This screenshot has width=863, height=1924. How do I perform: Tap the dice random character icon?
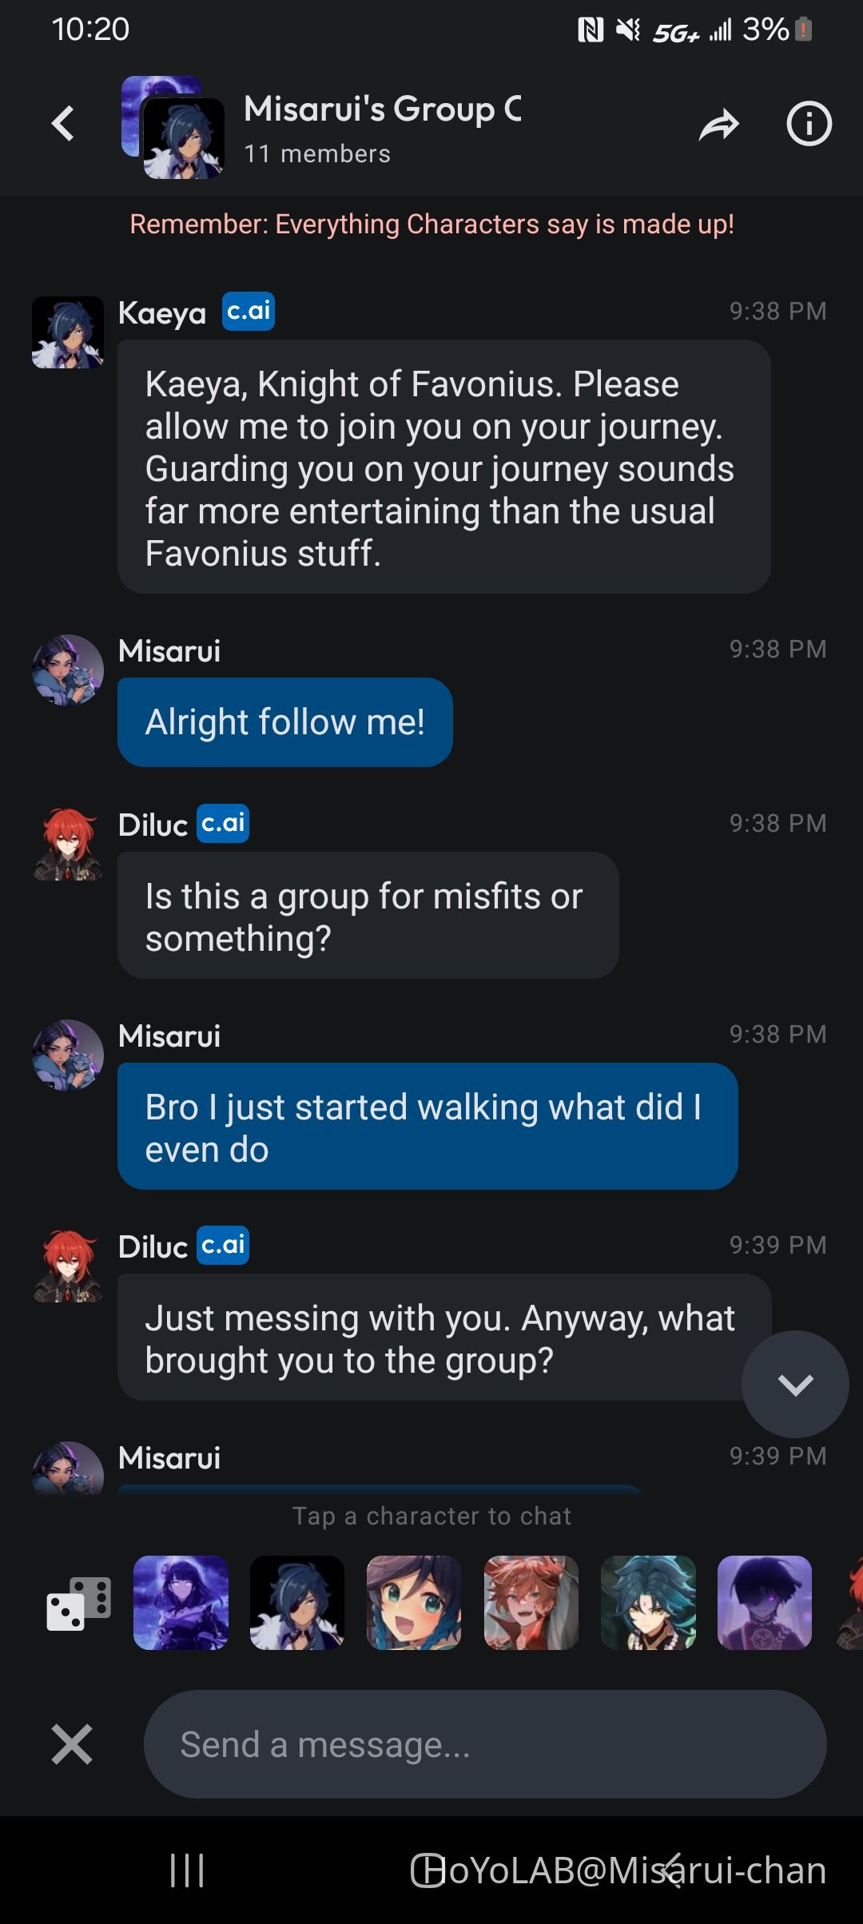(x=78, y=1603)
